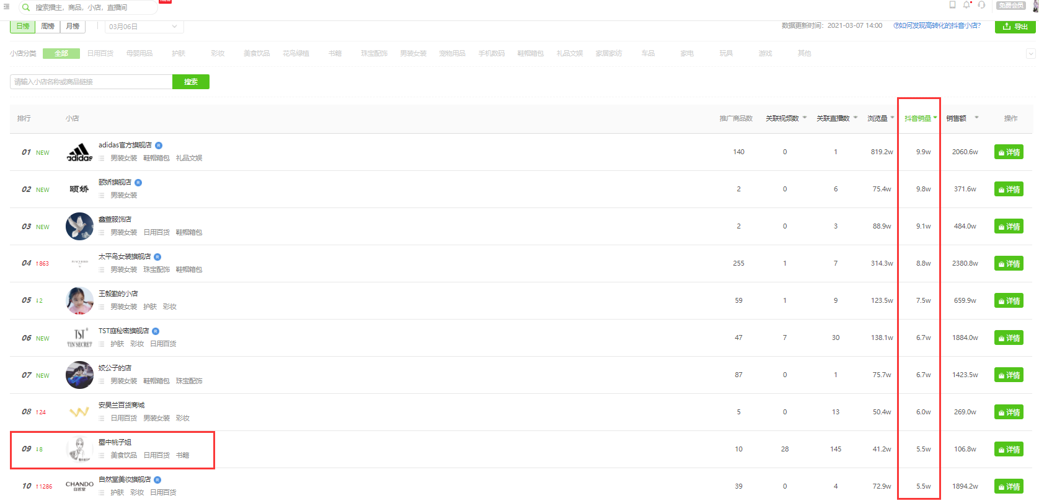Viewport: 1039px width, 501px height.
Task: Click verified badge beside 自然堂美妆旗舰店
Action: (x=157, y=480)
